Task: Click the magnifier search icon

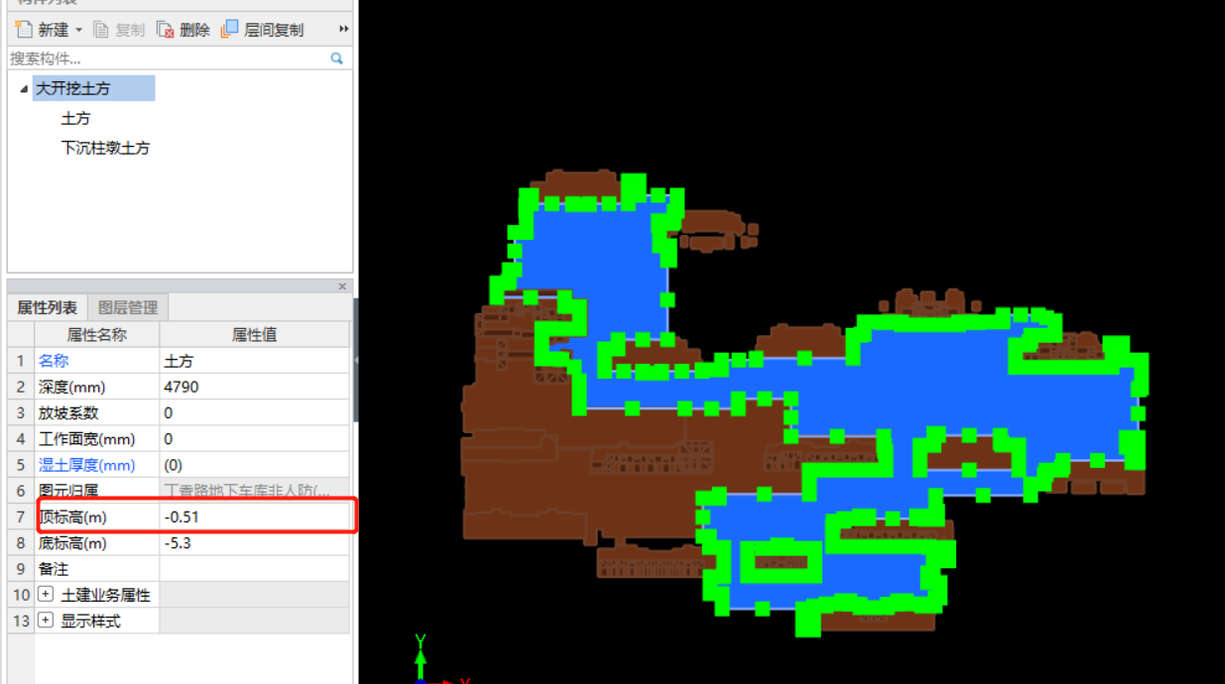Action: tap(337, 58)
